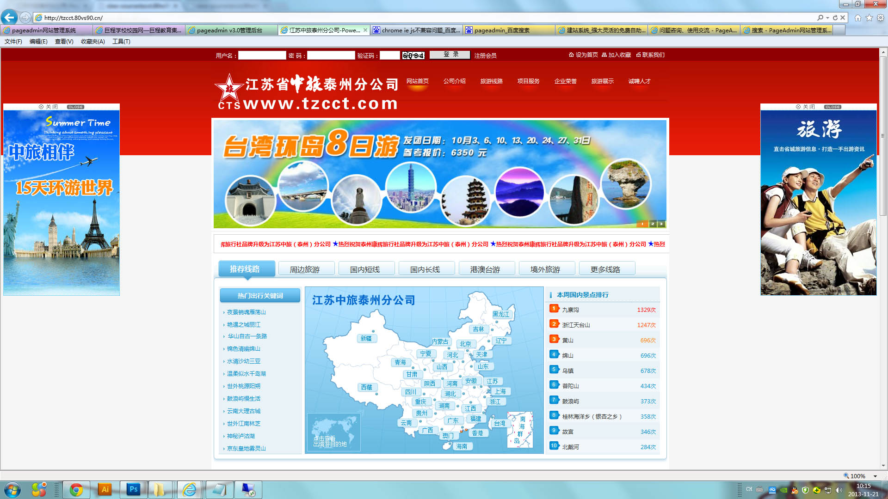888x499 pixels.
Task: Launch Illustrator from the taskbar
Action: [105, 489]
